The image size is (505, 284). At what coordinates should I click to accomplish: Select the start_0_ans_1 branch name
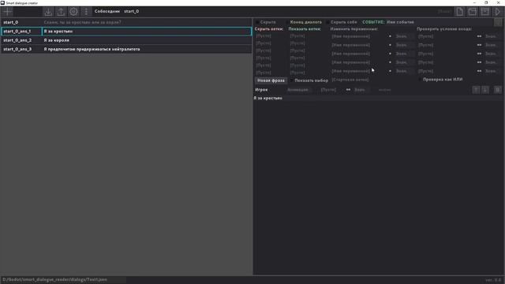coord(17,32)
